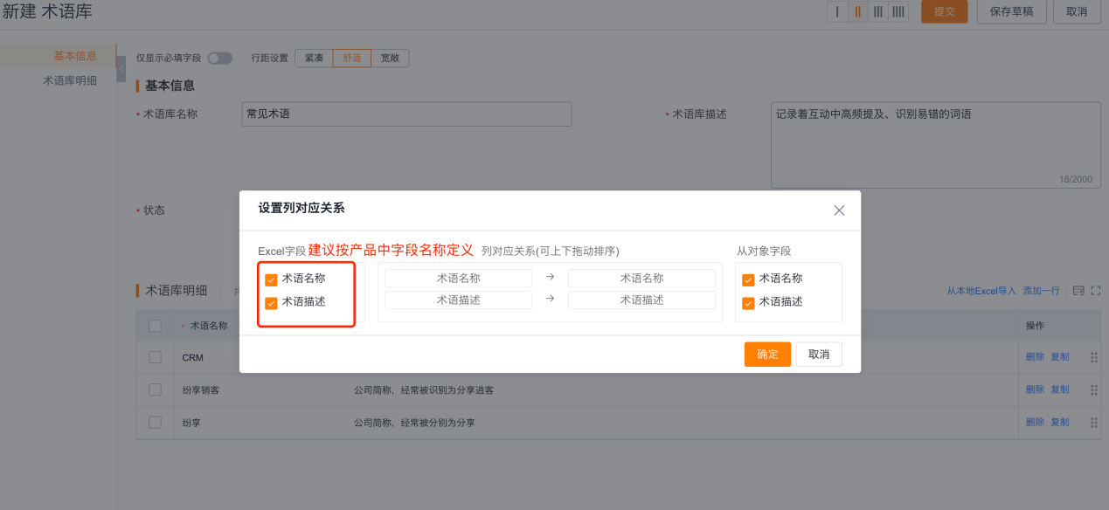This screenshot has width=1109, height=510.
Task: Choose 宽敞 row spacing option
Action: coord(390,59)
